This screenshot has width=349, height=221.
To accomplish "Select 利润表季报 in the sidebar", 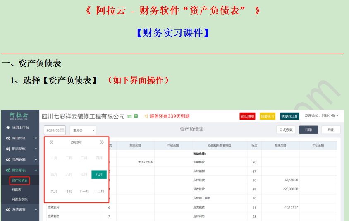I will coord(19,199).
